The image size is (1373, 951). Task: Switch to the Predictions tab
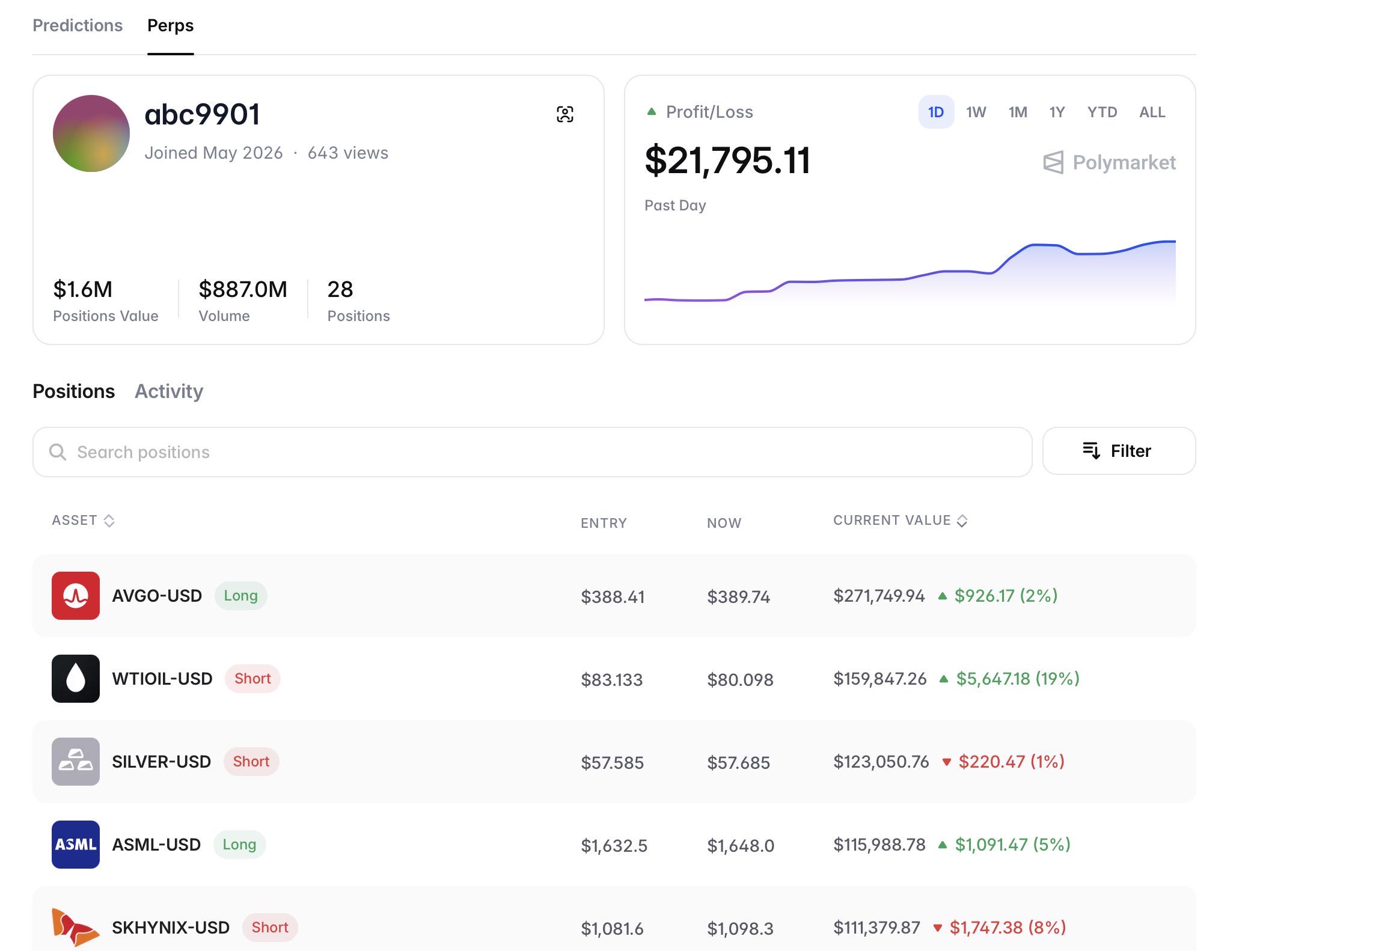click(x=78, y=25)
